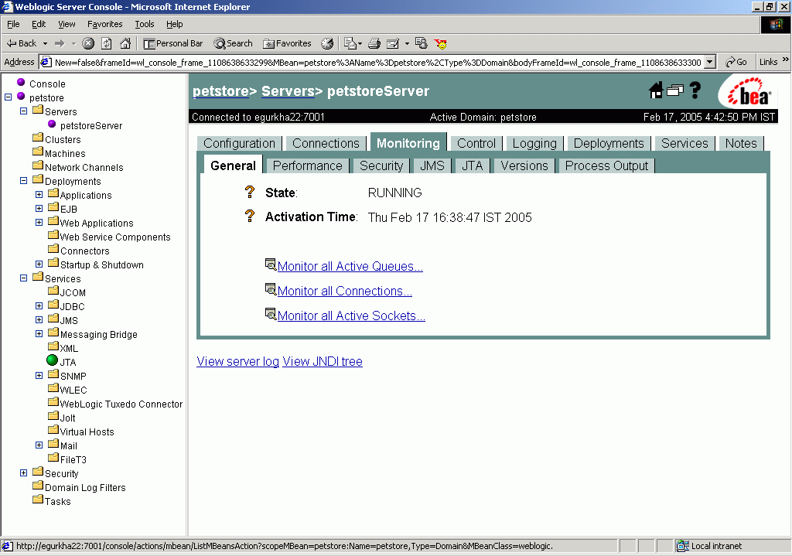Click Monitor all Active Queues link
Viewport: 792px width, 556px height.
click(350, 266)
